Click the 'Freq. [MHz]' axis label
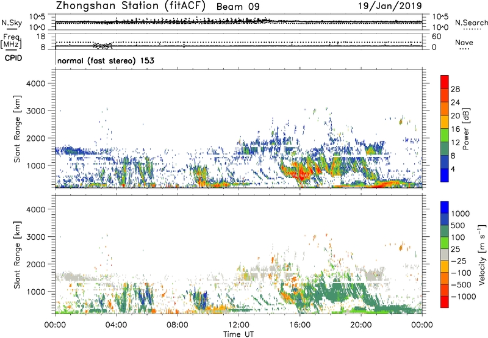Screen dimensions: 488x338 tap(12, 41)
